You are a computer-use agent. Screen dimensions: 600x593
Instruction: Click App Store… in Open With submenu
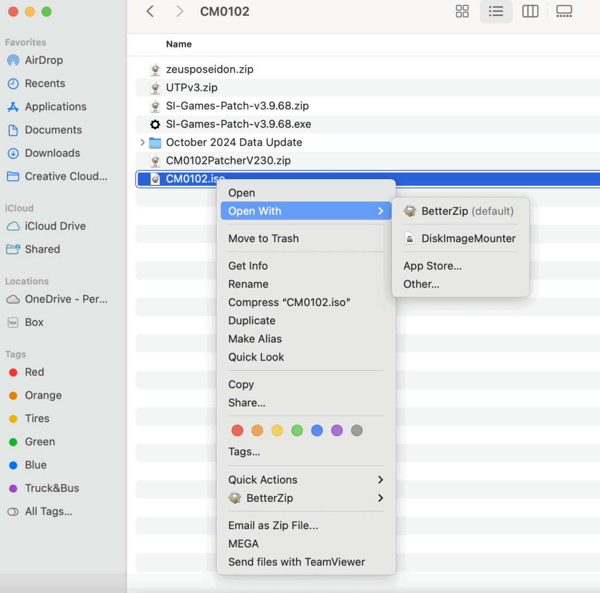tap(432, 266)
